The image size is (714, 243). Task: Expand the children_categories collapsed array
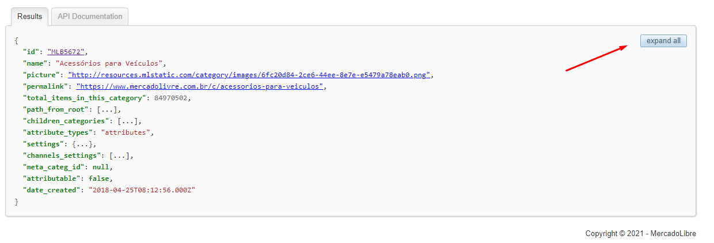tap(128, 121)
